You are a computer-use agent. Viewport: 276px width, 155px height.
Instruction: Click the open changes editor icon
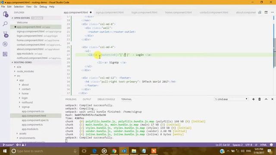pos(260,12)
